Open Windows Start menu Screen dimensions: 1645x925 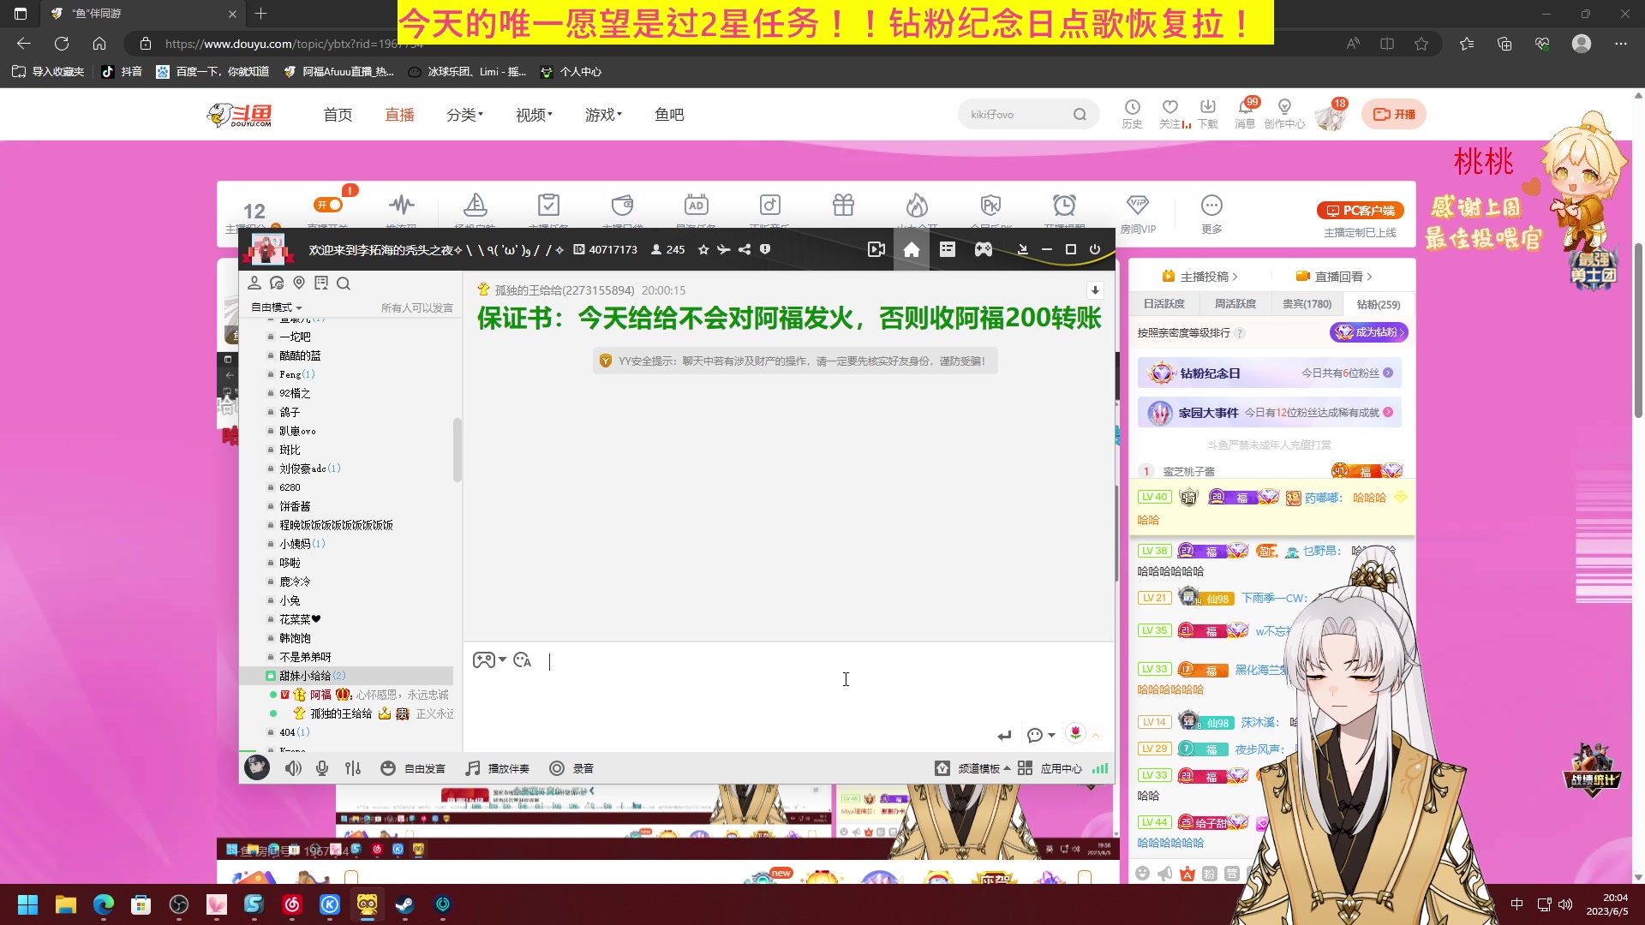coord(28,904)
